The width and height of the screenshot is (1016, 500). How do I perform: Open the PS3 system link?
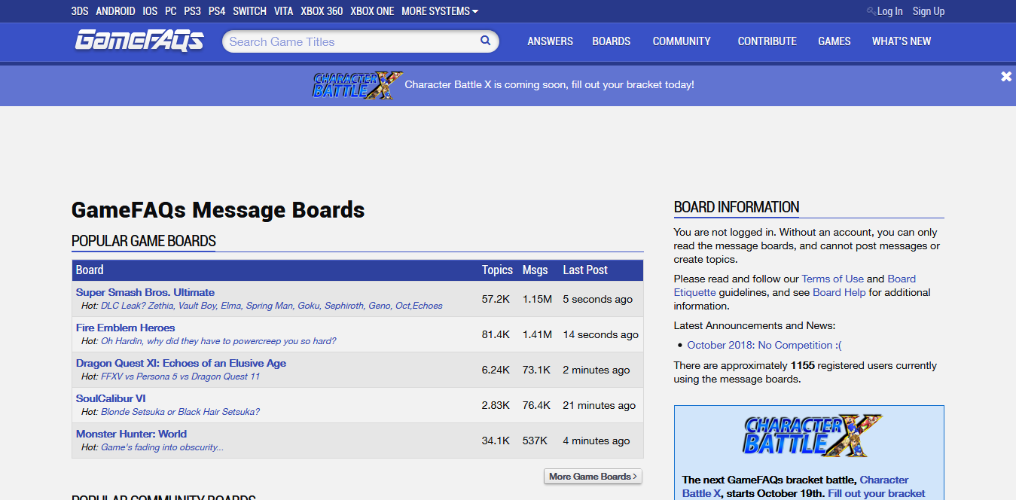(x=193, y=11)
